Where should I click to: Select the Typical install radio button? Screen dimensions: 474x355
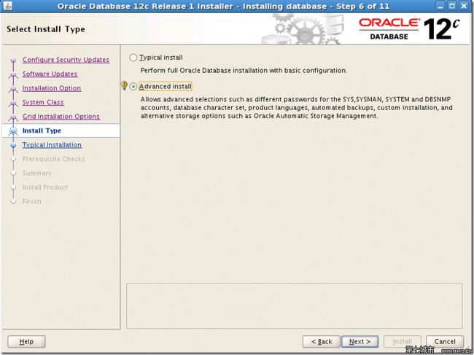[133, 58]
